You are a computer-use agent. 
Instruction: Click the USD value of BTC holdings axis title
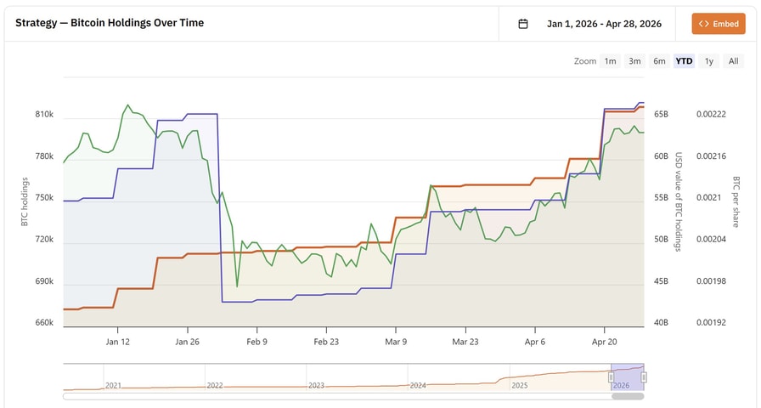coord(679,201)
